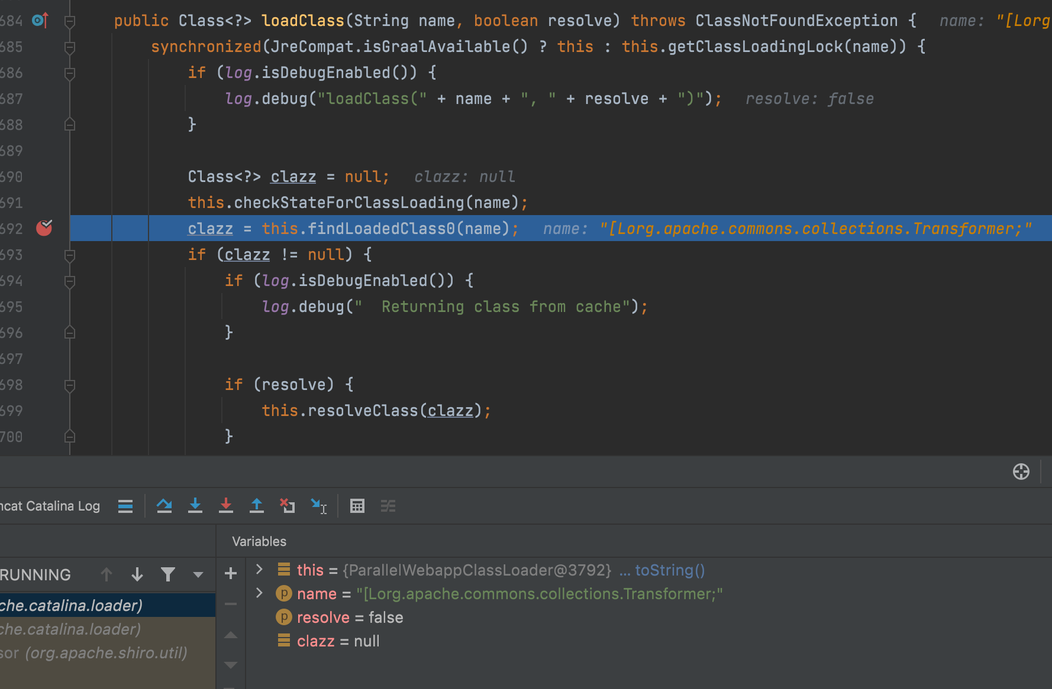
Task: Click the fold end marker at line 688
Action: click(x=70, y=124)
